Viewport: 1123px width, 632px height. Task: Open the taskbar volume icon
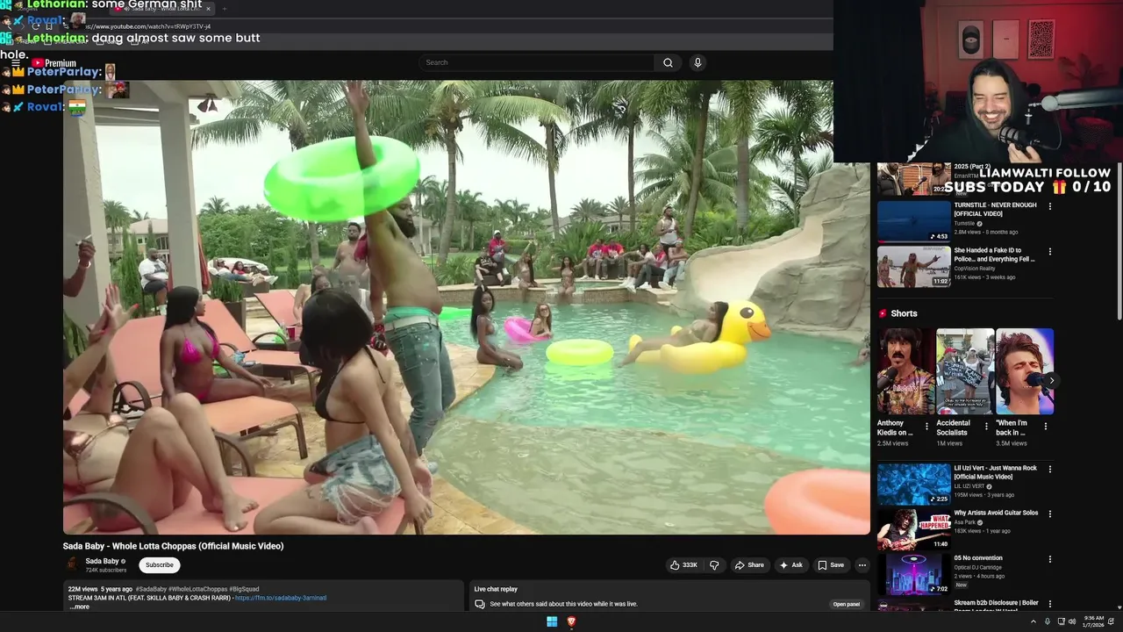coord(1072,621)
